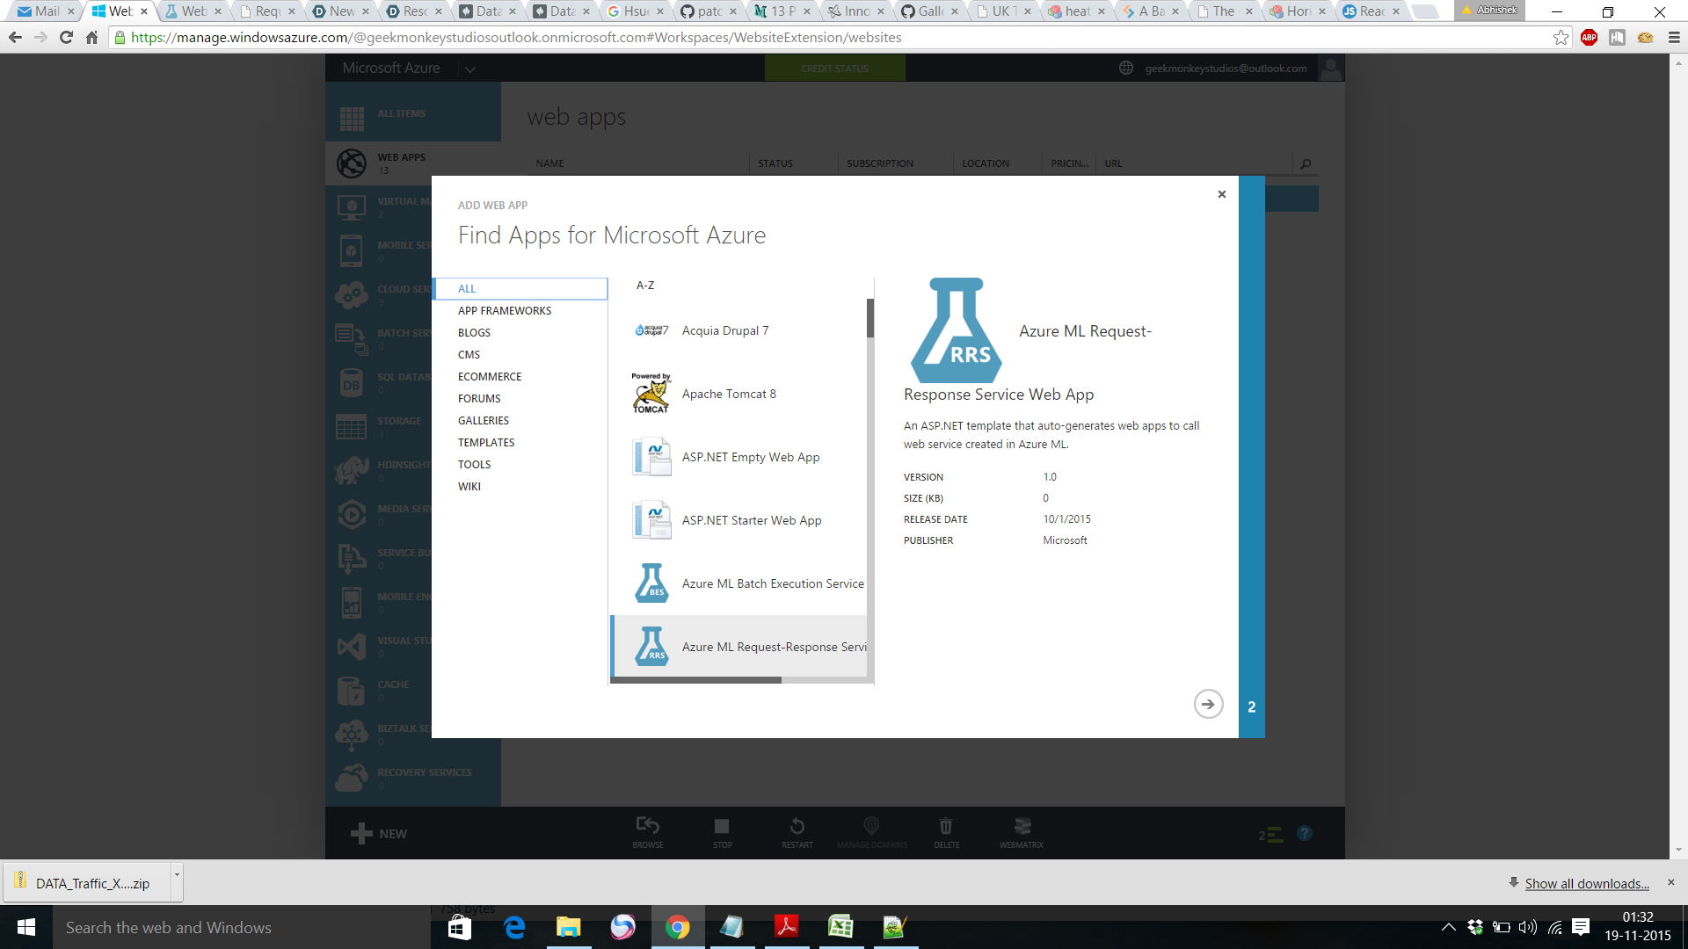Open the AdBlock Plus extension icon
Image resolution: width=1688 pixels, height=949 pixels.
point(1589,38)
